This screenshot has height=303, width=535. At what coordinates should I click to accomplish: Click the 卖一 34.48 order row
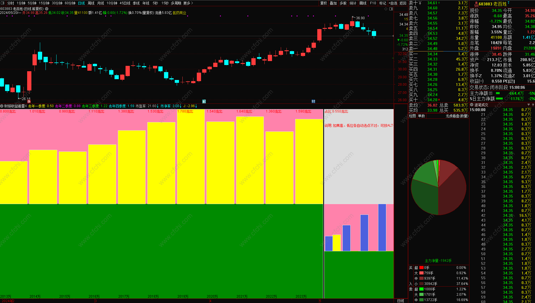(438, 49)
